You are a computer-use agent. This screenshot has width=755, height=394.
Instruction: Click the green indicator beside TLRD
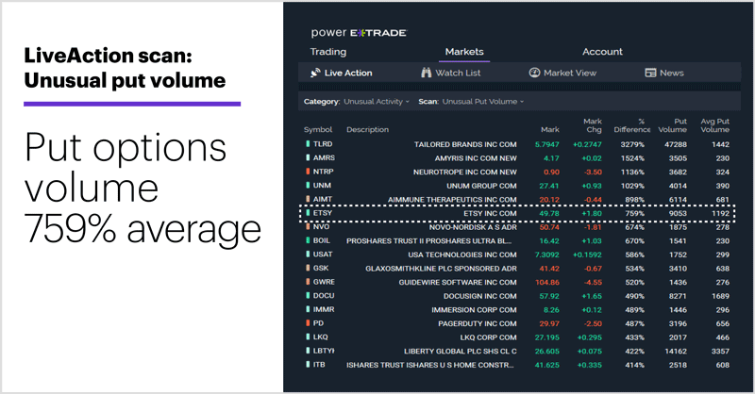(x=308, y=144)
